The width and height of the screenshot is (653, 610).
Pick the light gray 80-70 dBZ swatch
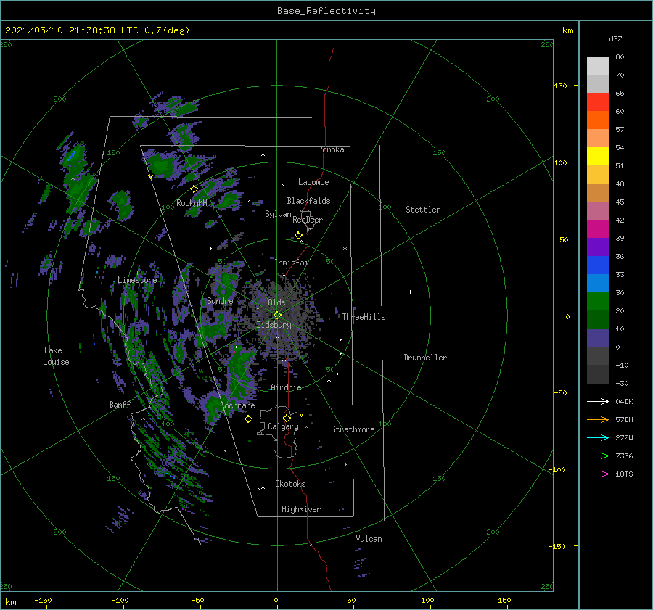tap(598, 66)
